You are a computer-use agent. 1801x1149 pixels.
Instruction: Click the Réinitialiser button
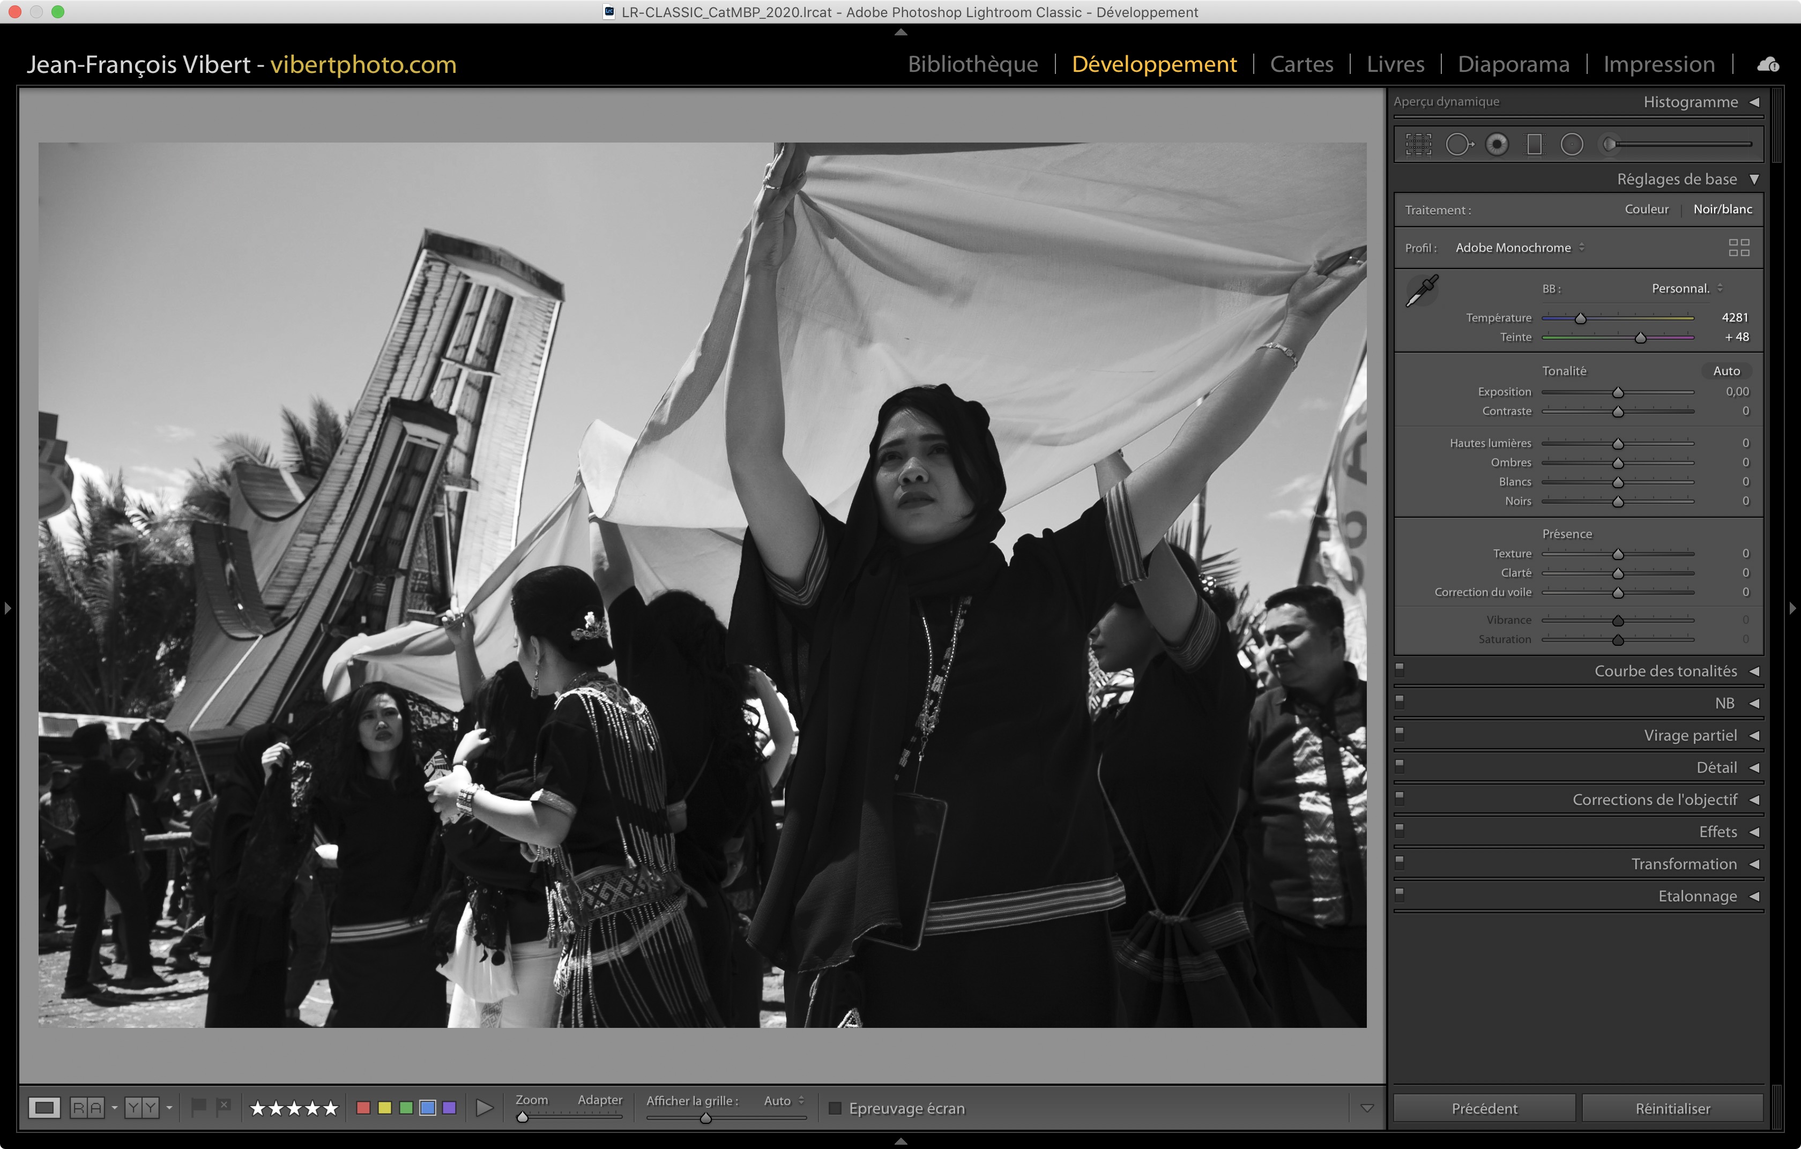pyautogui.click(x=1672, y=1108)
